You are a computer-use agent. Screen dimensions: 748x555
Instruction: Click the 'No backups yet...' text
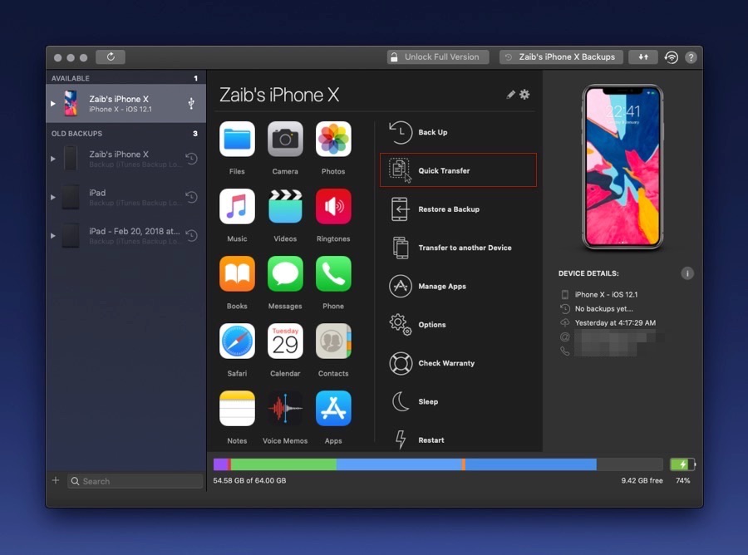pos(603,308)
